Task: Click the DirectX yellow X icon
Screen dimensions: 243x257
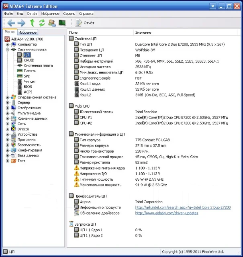Action: click(x=13, y=129)
